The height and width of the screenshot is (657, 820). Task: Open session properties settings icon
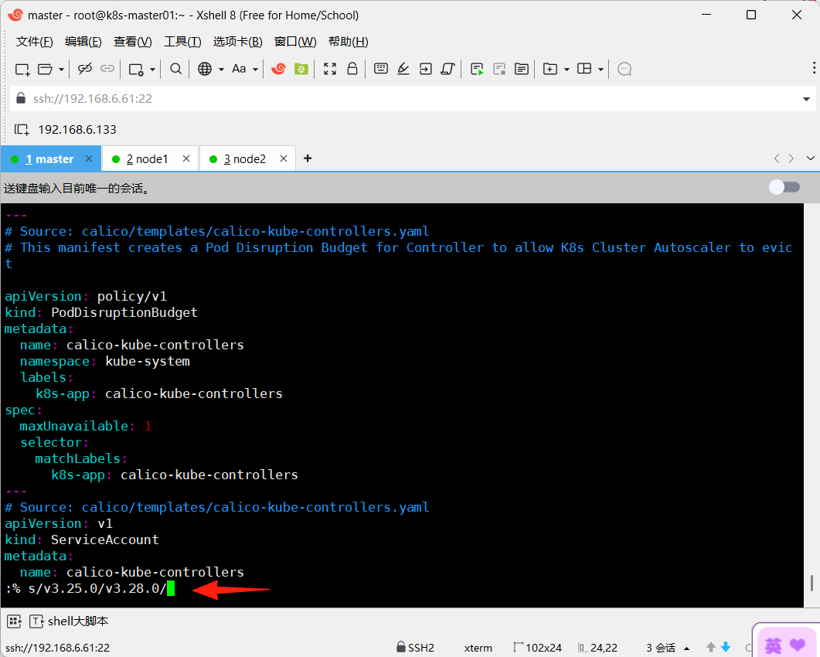tap(136, 69)
